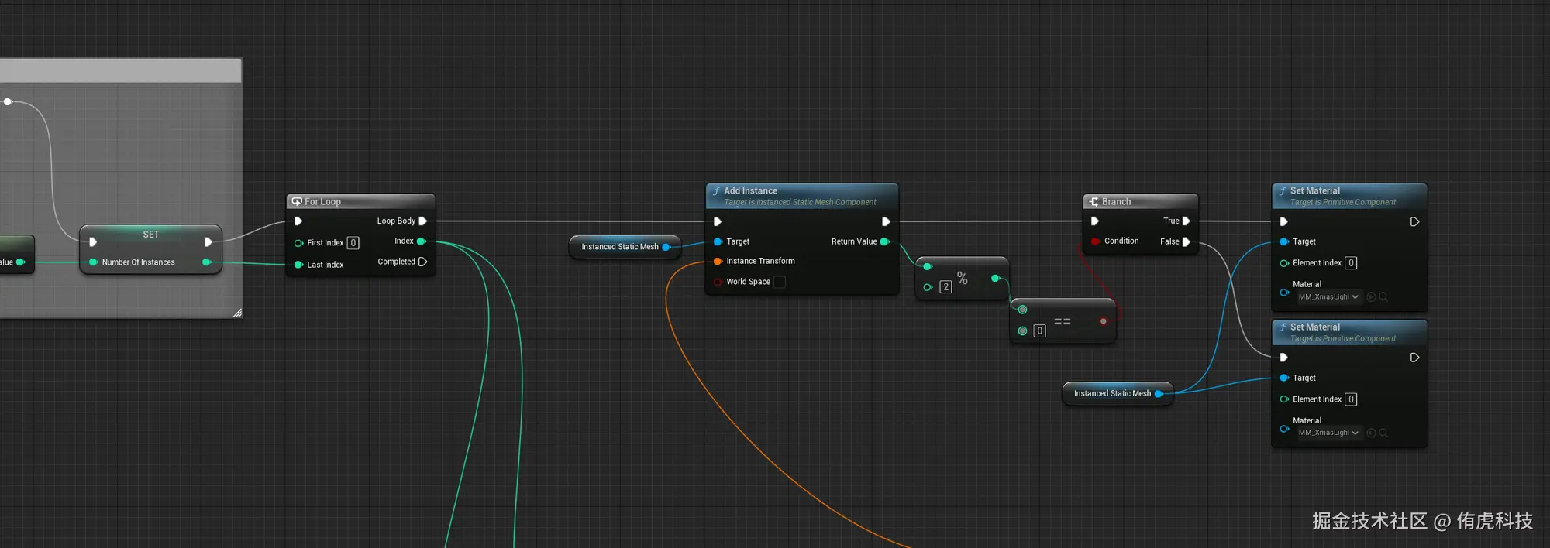The height and width of the screenshot is (548, 1550).
Task: Select the Add Instance node title
Action: (750, 190)
